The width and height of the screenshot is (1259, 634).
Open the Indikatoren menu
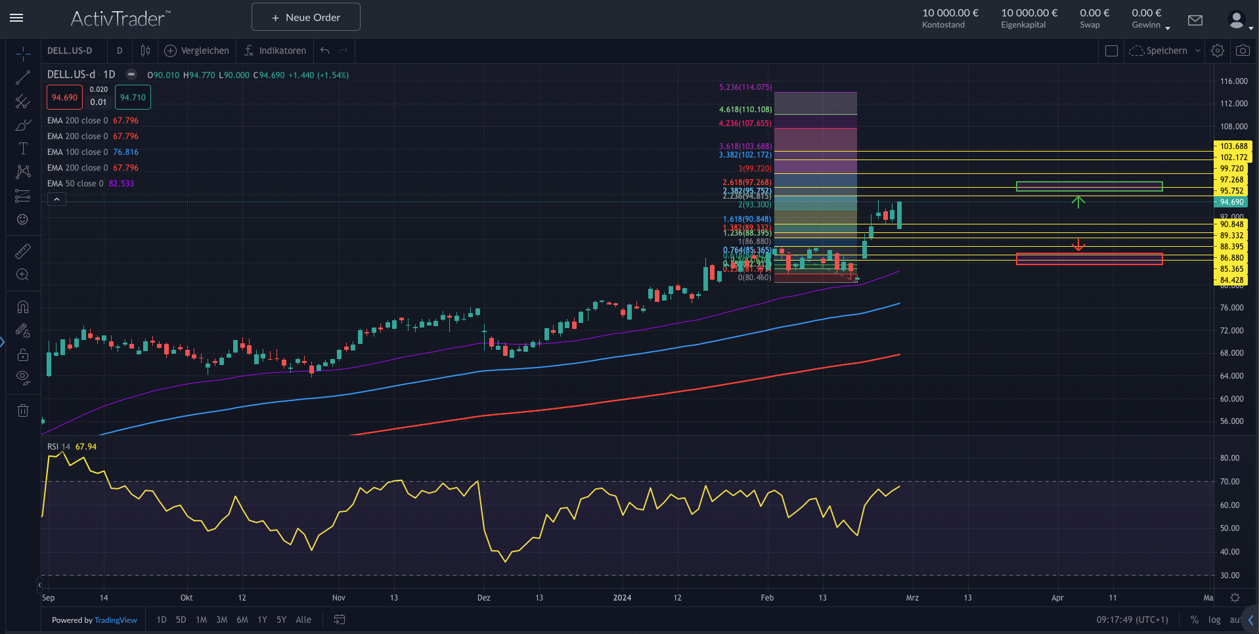275,51
